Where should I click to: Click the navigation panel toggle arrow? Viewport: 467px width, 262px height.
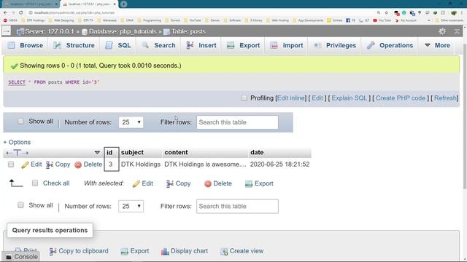[7, 31]
